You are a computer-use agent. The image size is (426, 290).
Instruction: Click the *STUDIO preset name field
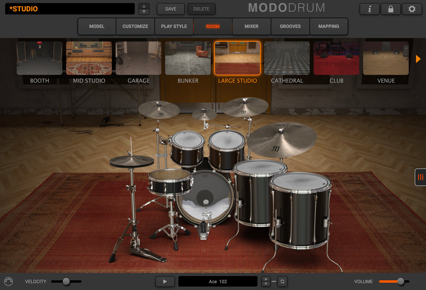click(x=70, y=9)
